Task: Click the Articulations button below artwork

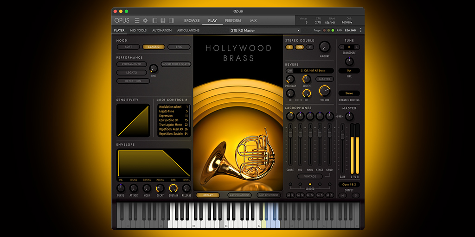Action: coord(239,195)
